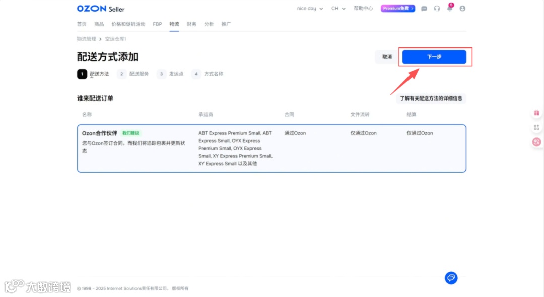Expand the nice day account dropdown
The image size is (544, 297).
[x=310, y=9]
